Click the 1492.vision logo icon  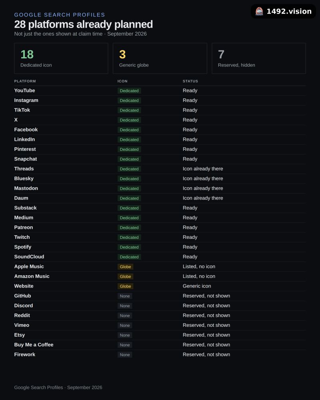[259, 12]
